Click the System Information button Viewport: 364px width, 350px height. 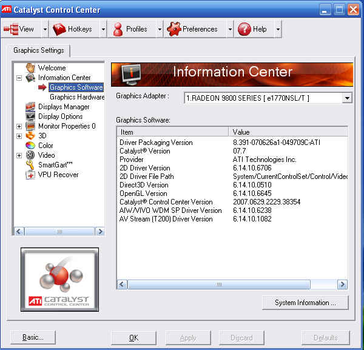305,303
